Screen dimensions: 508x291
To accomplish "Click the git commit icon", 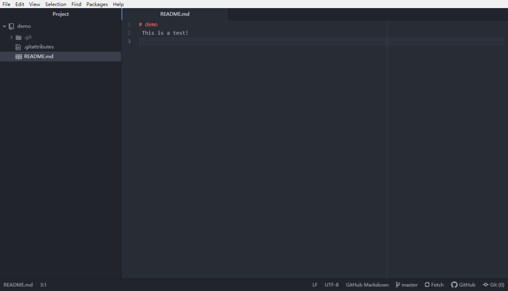I will (486, 285).
